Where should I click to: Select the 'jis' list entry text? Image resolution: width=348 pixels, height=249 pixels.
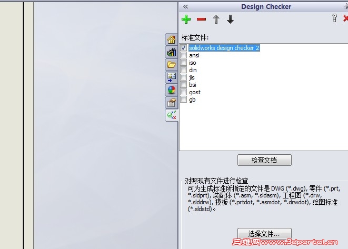192,77
